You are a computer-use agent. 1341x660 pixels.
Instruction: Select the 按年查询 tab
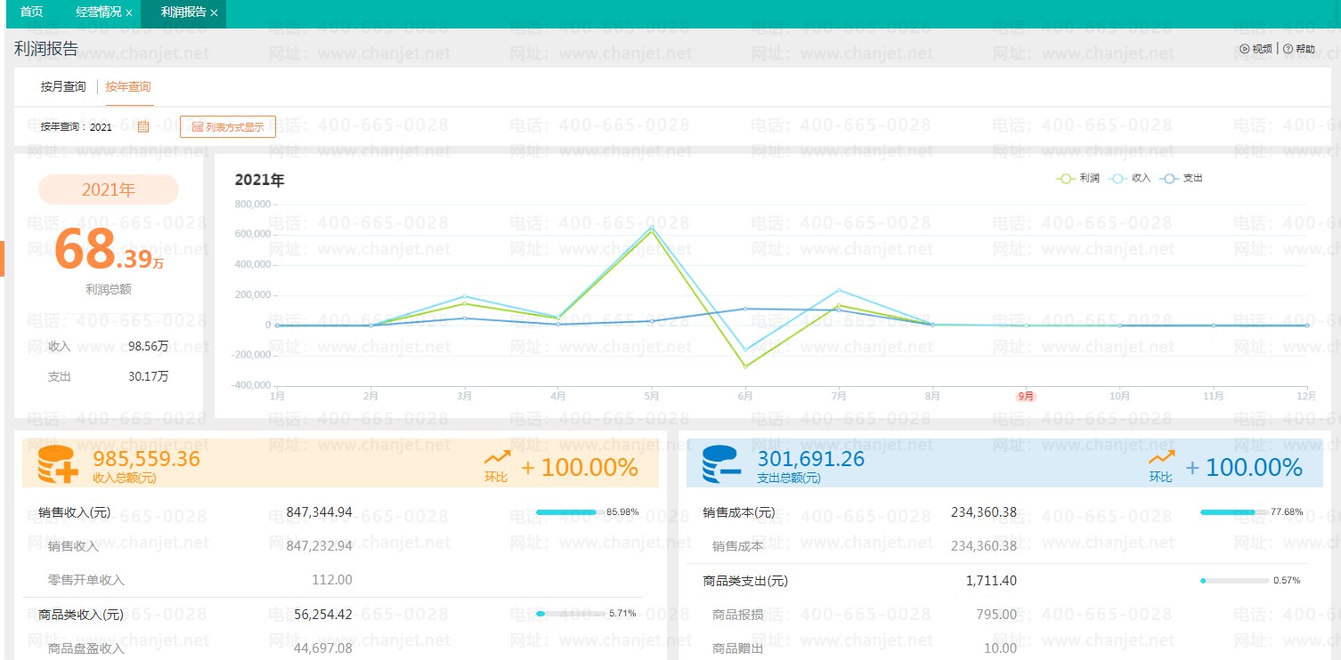tap(128, 87)
